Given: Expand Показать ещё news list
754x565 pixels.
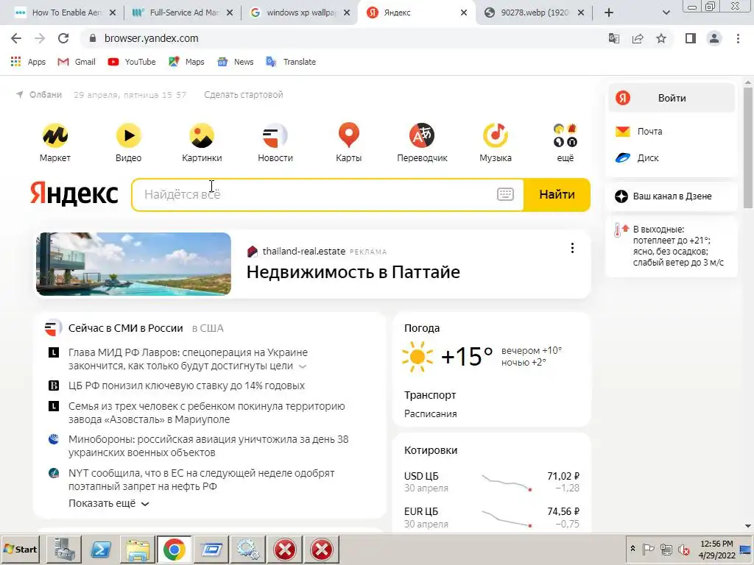Looking at the screenshot, I should pyautogui.click(x=109, y=503).
